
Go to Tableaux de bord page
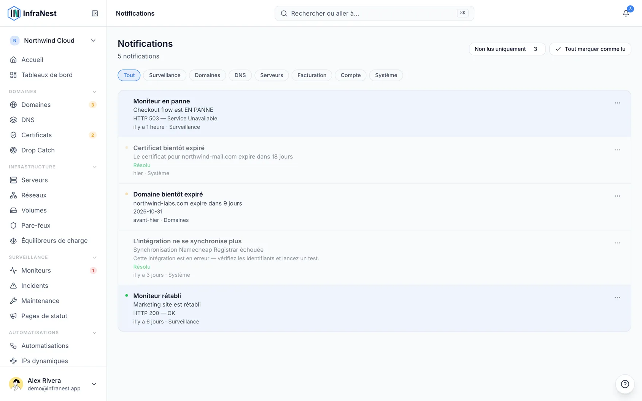53,75
